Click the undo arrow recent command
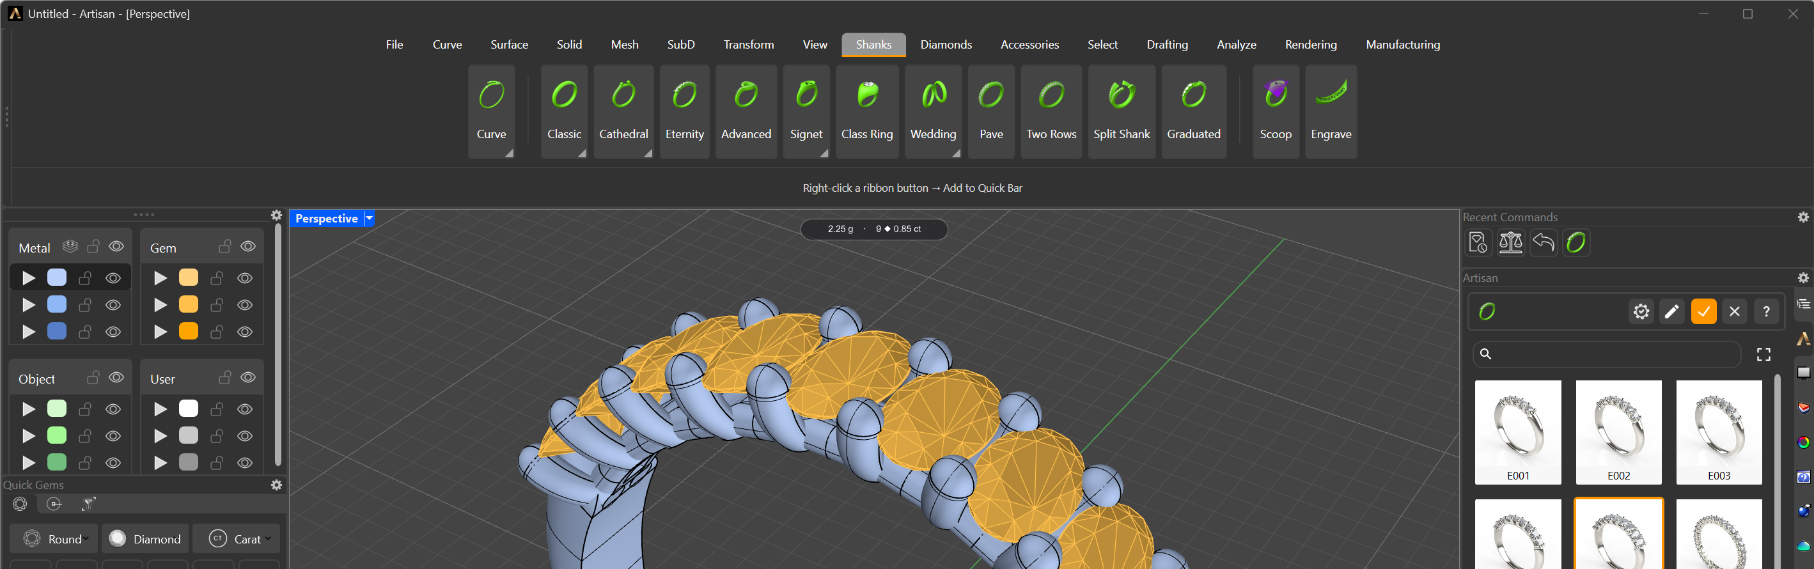1814x569 pixels. [1543, 243]
